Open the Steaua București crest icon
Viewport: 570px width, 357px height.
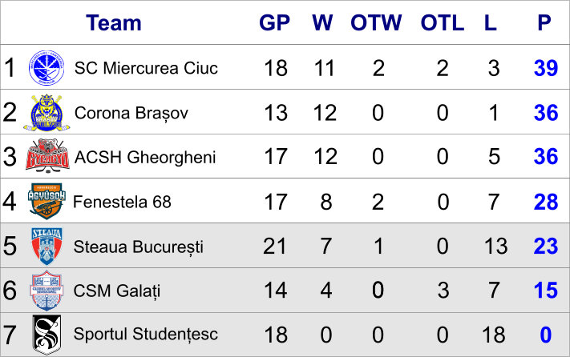[46, 246]
